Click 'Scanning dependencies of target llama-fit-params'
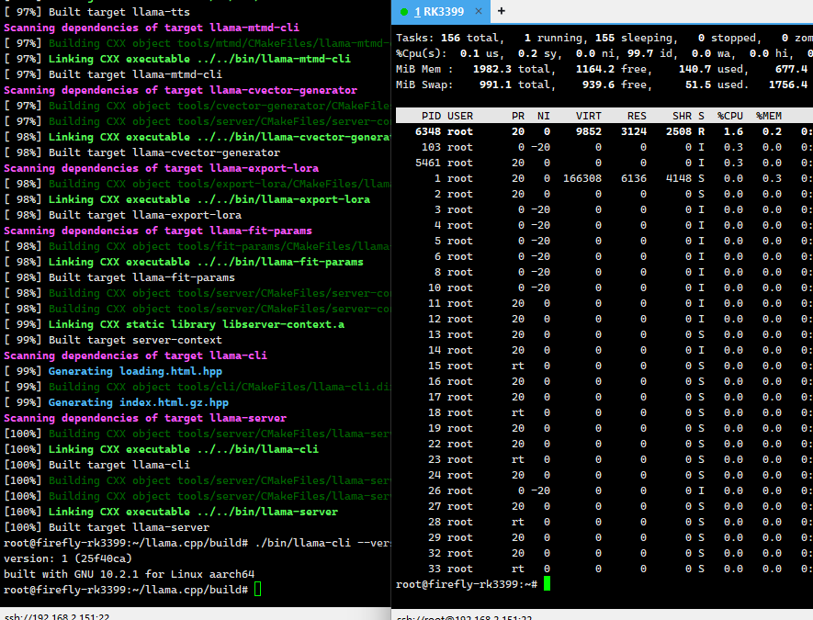The height and width of the screenshot is (620, 813). 158,231
